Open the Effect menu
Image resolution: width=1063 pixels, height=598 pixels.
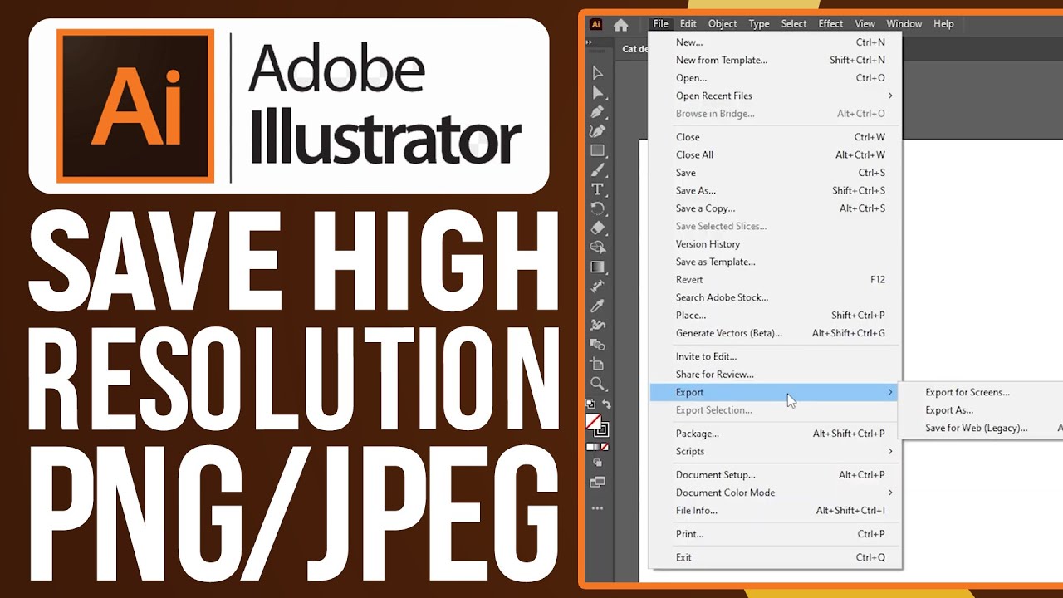830,24
